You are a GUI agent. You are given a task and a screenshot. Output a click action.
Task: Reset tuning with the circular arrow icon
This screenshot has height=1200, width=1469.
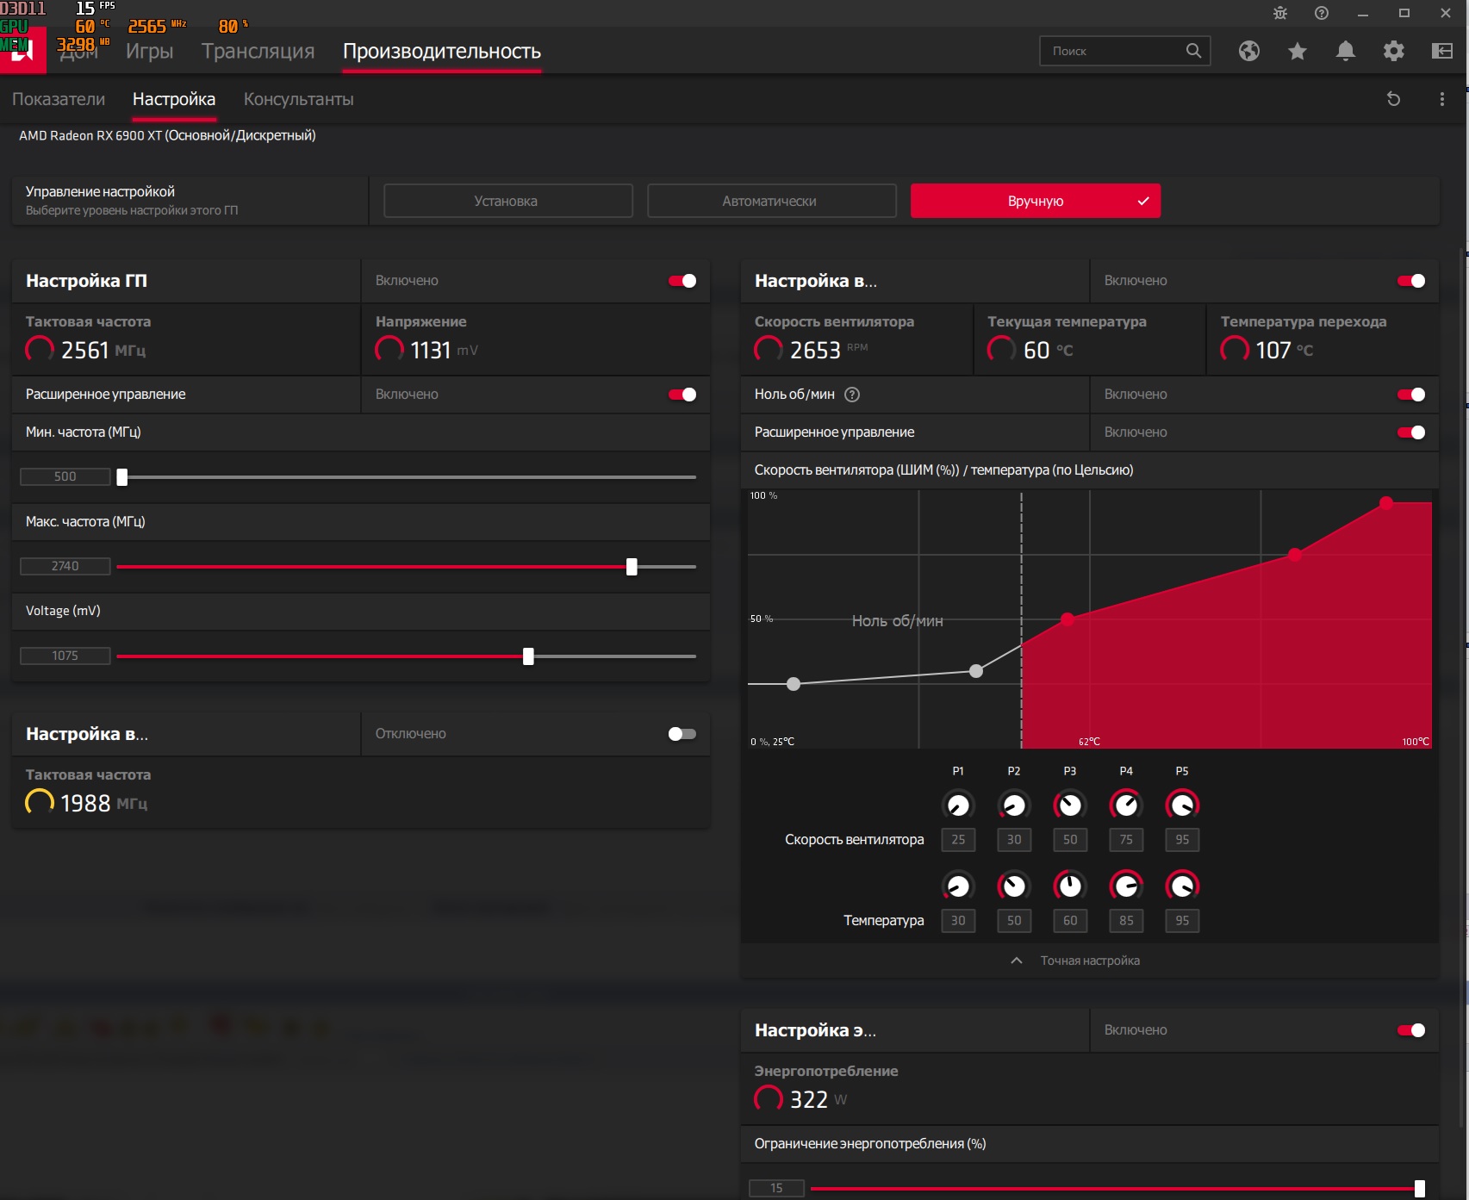1393,99
